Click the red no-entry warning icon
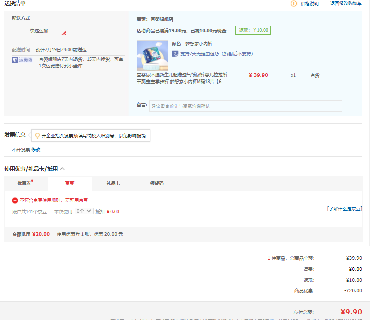The image size is (371, 320). click(15, 201)
